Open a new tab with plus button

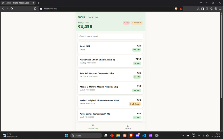click(x=38, y=3)
